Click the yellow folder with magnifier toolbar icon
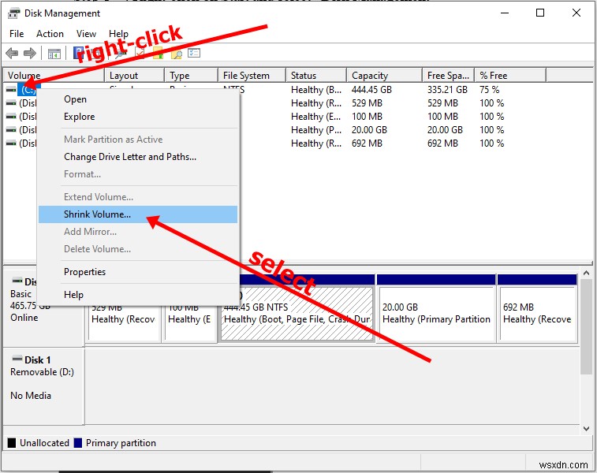The width and height of the screenshot is (597, 473). (x=177, y=54)
